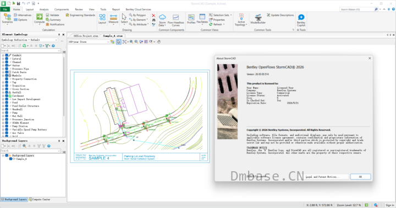Image resolution: width=396 pixels, height=208 pixels.
Task: Click the Active Topology icon
Action: pyautogui.click(x=241, y=16)
